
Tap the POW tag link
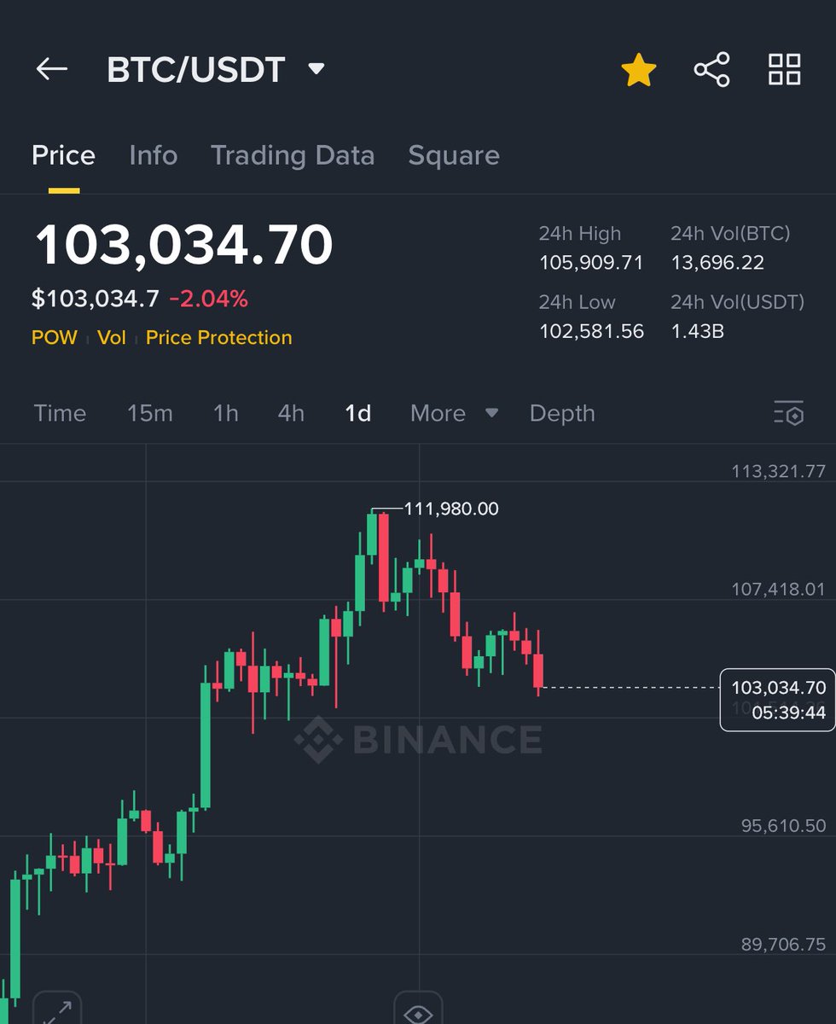(x=54, y=338)
